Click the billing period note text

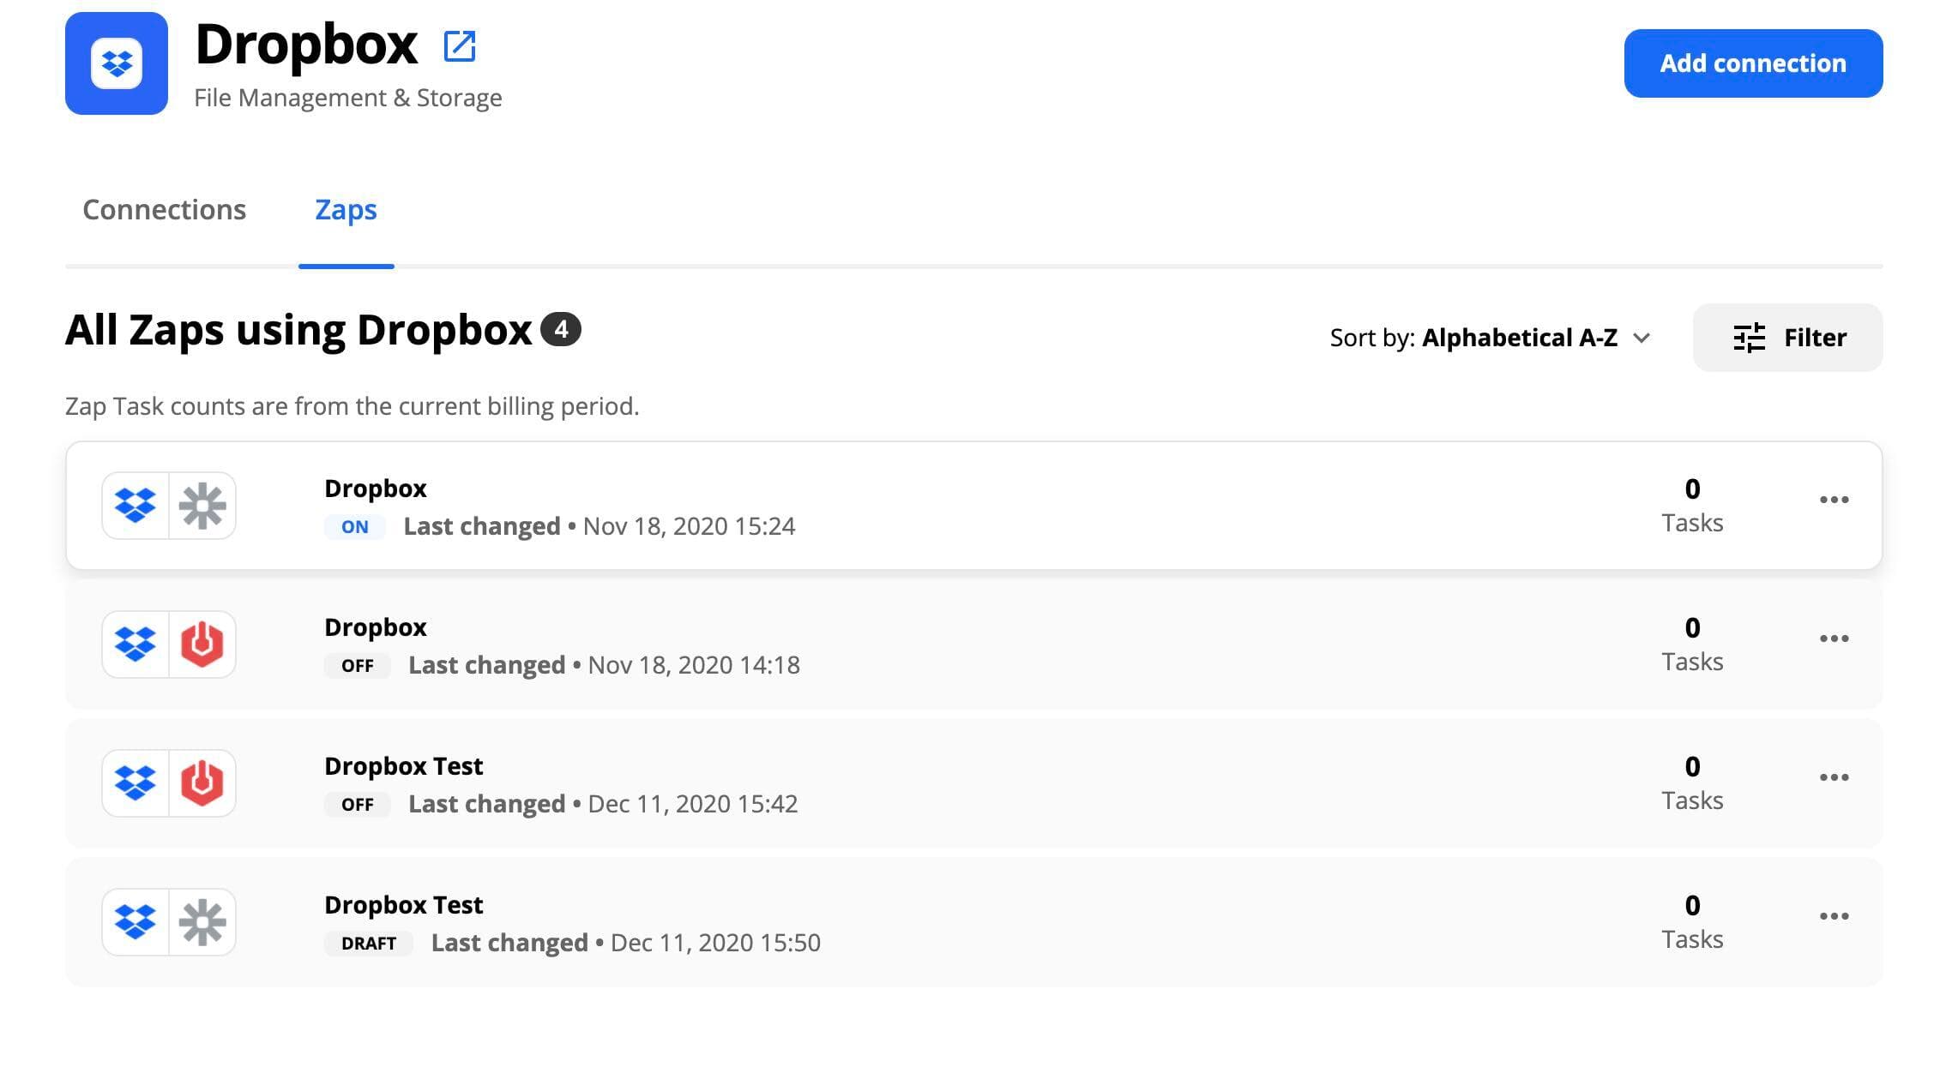tap(352, 406)
